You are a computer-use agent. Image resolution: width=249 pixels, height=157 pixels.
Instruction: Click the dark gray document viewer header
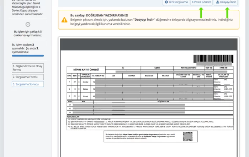click(x=149, y=45)
